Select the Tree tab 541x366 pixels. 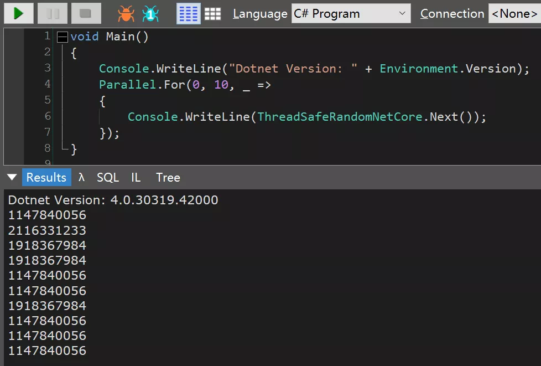168,177
